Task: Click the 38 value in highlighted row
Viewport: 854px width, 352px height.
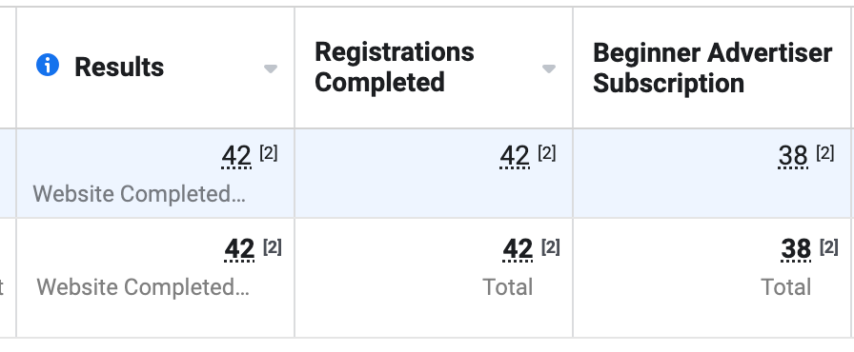Action: click(x=793, y=157)
